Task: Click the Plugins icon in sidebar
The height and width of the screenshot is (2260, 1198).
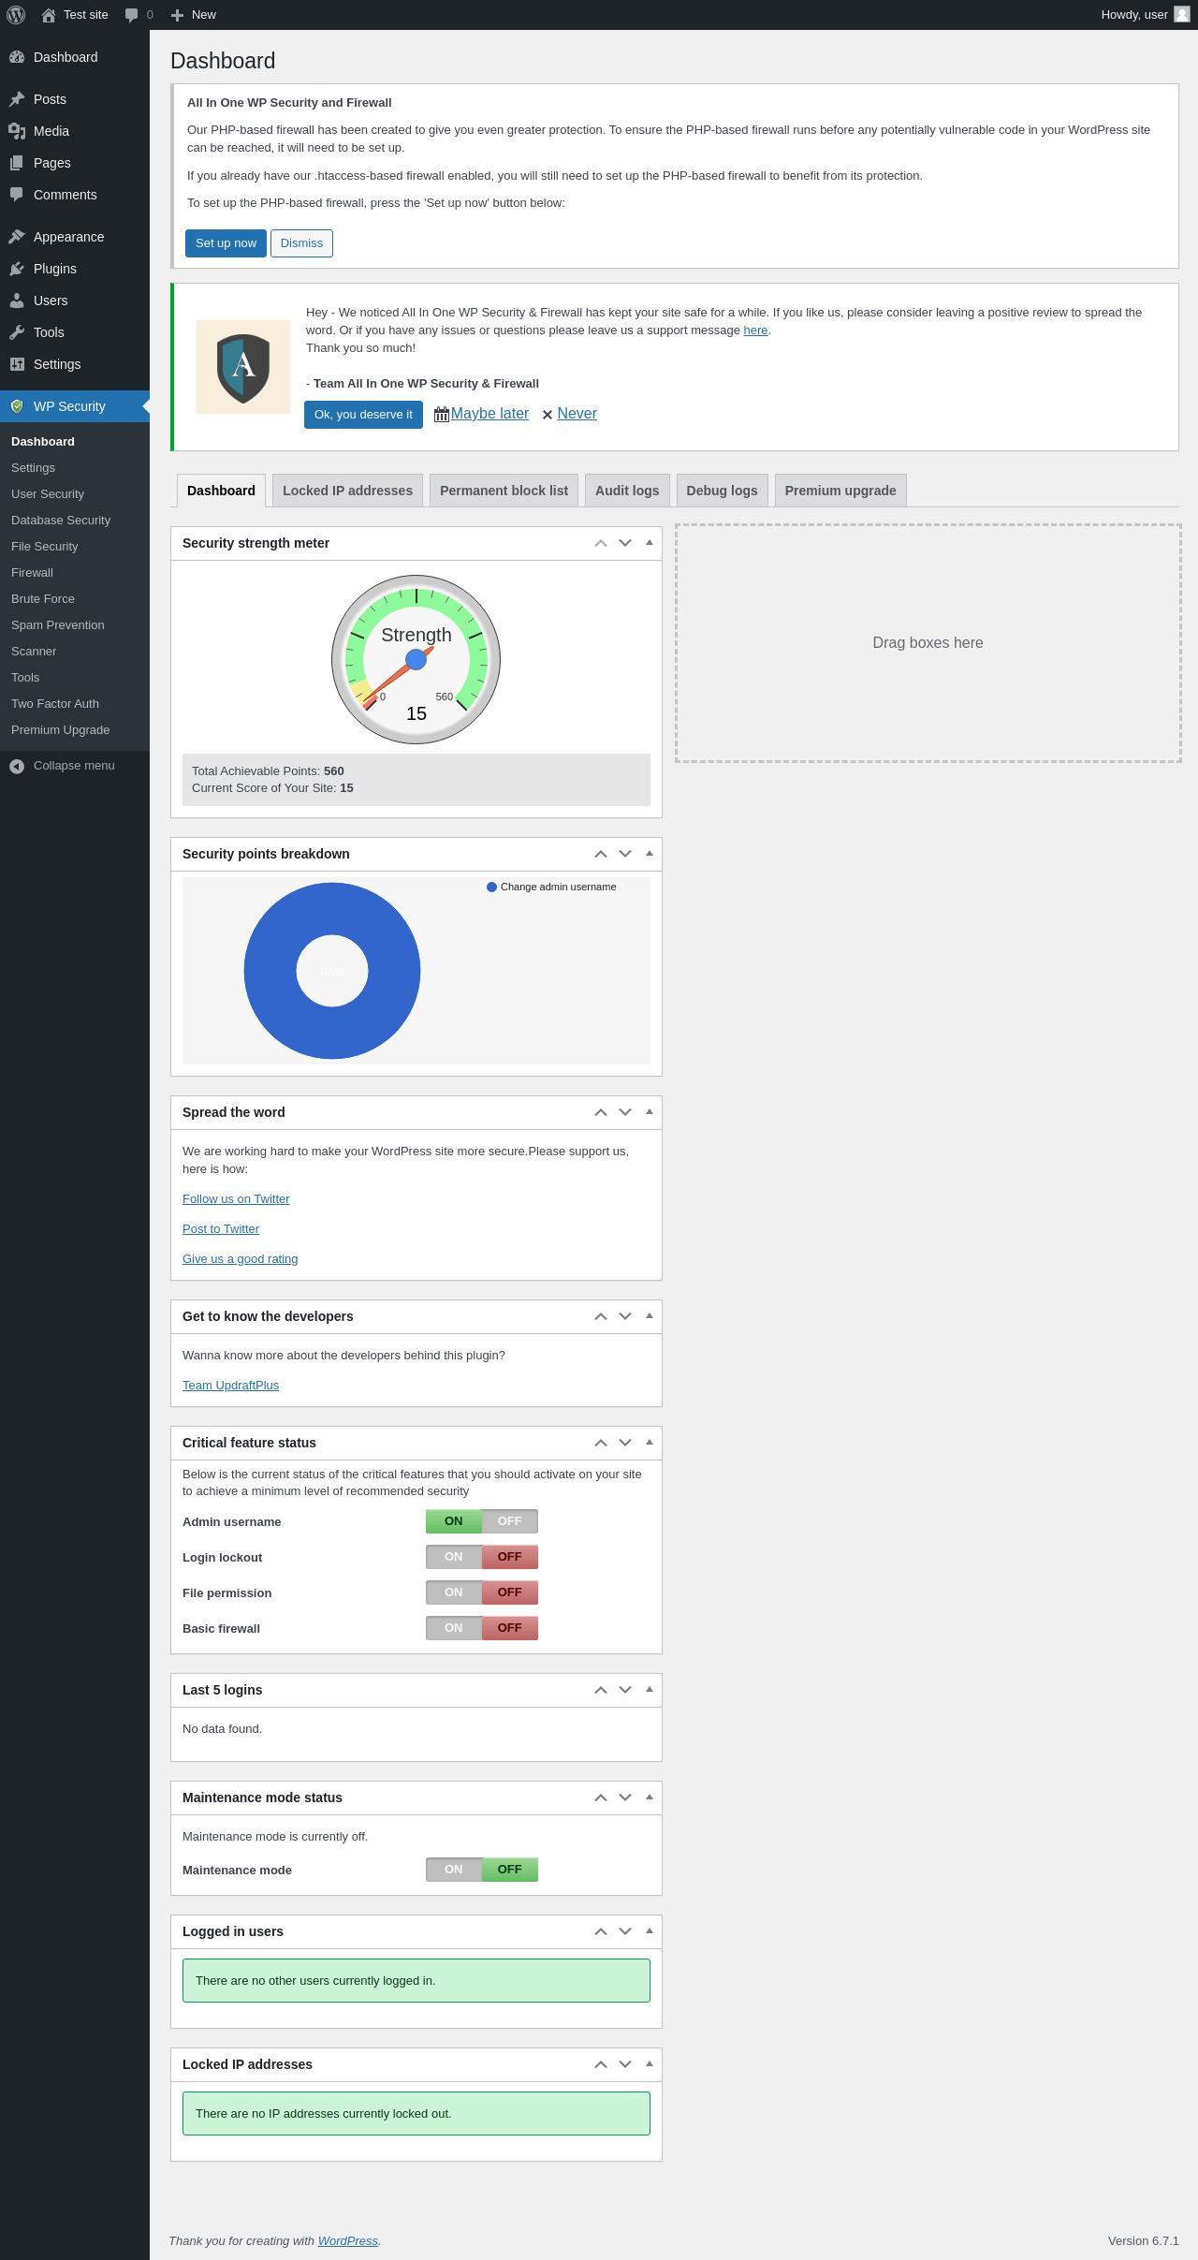Action: [17, 269]
